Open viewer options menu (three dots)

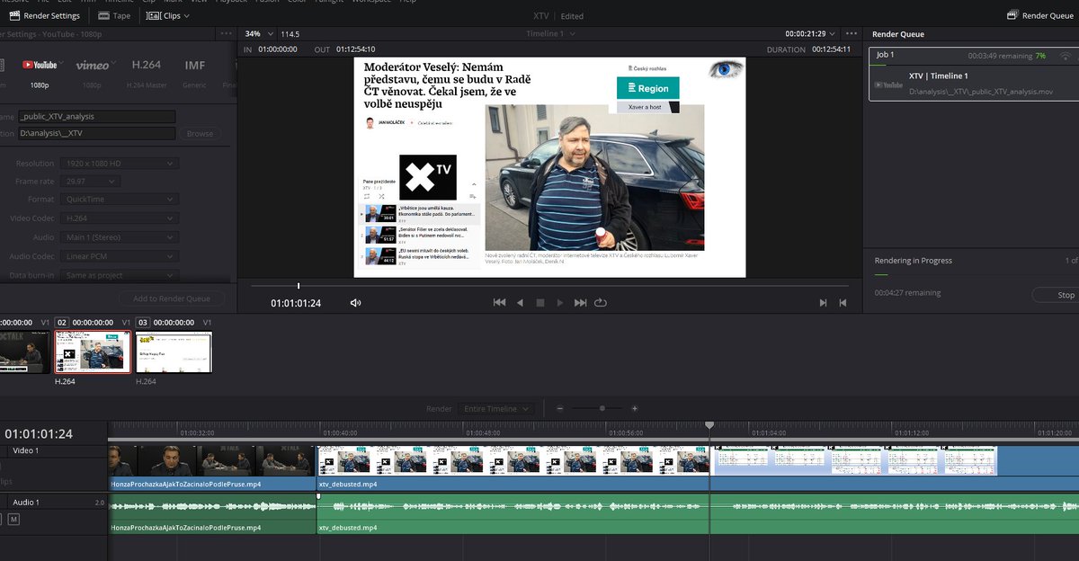point(852,33)
